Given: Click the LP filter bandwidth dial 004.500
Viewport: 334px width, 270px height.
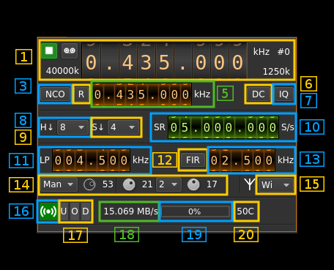Looking at the screenshot, I should click(x=91, y=160).
